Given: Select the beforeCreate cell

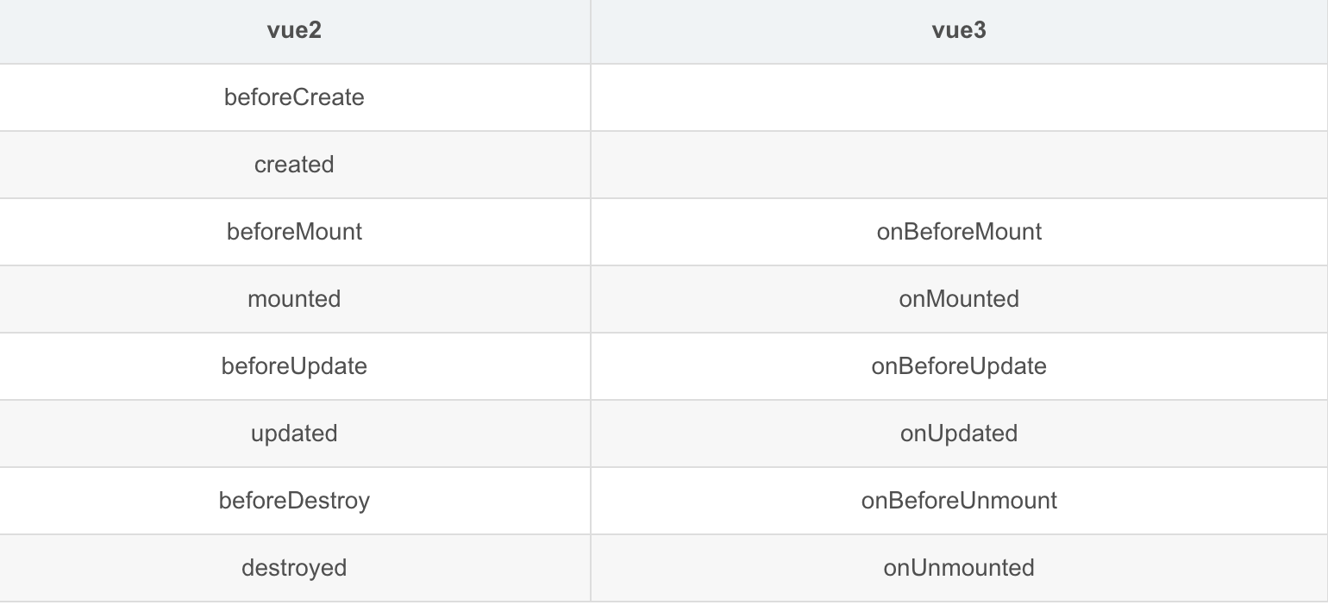Looking at the screenshot, I should 294,97.
